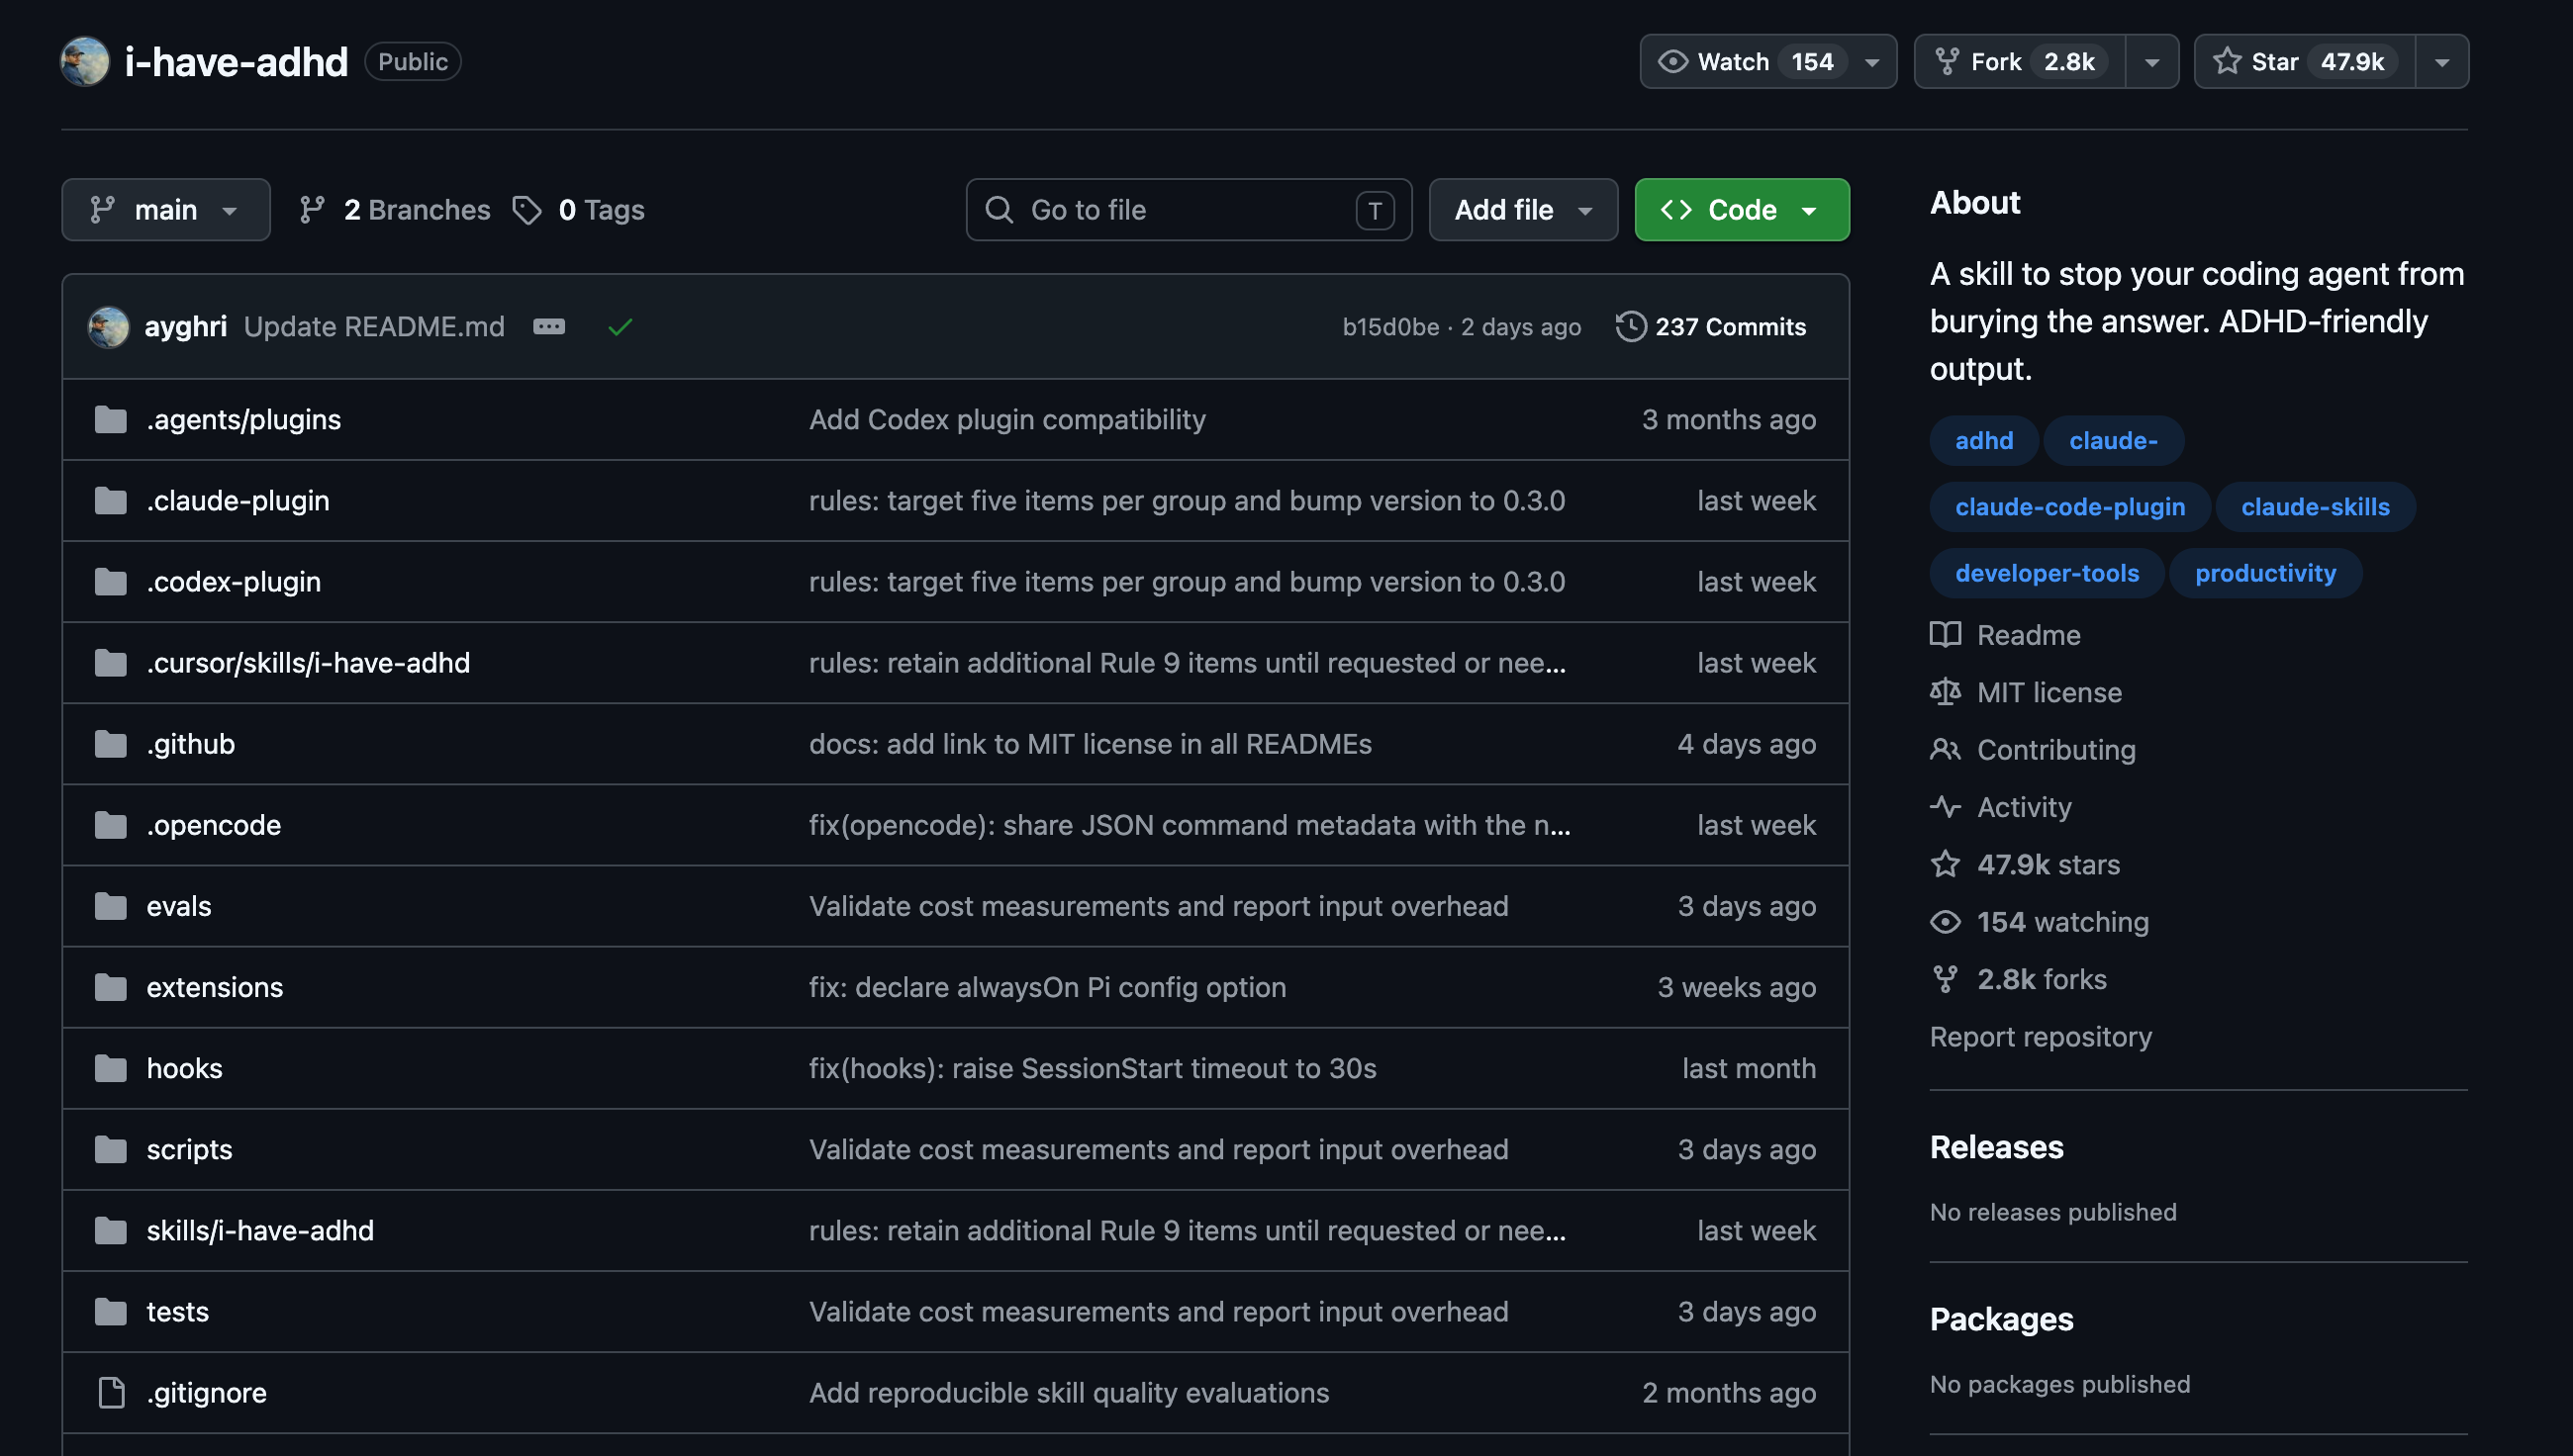Select the adhd topic tag
The width and height of the screenshot is (2573, 1456).
coord(1984,441)
